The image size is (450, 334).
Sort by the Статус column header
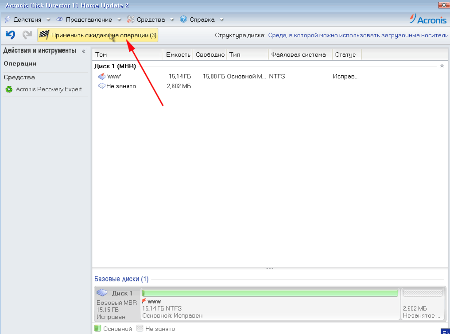tap(347, 54)
